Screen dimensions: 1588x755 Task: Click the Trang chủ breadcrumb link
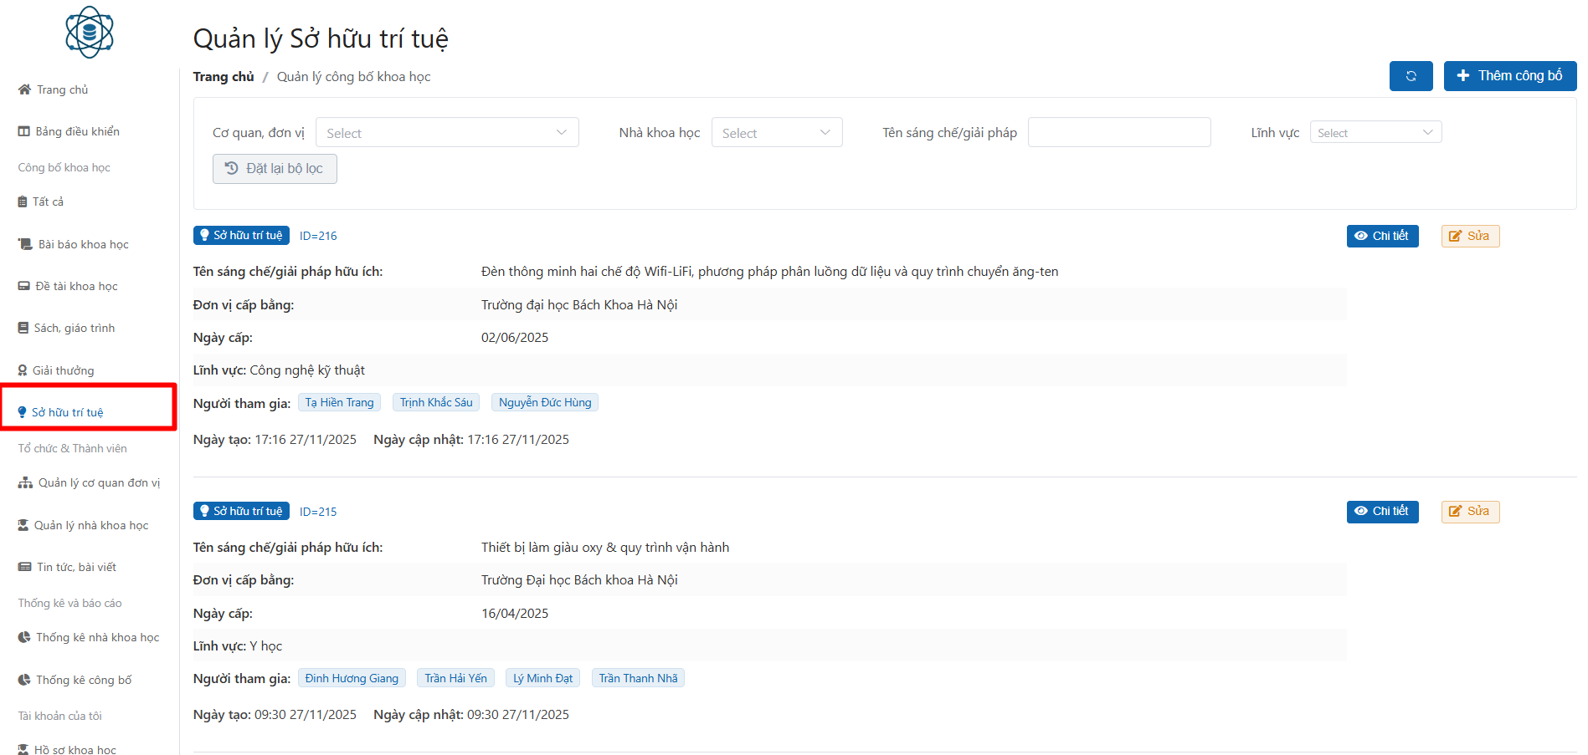pyautogui.click(x=224, y=77)
